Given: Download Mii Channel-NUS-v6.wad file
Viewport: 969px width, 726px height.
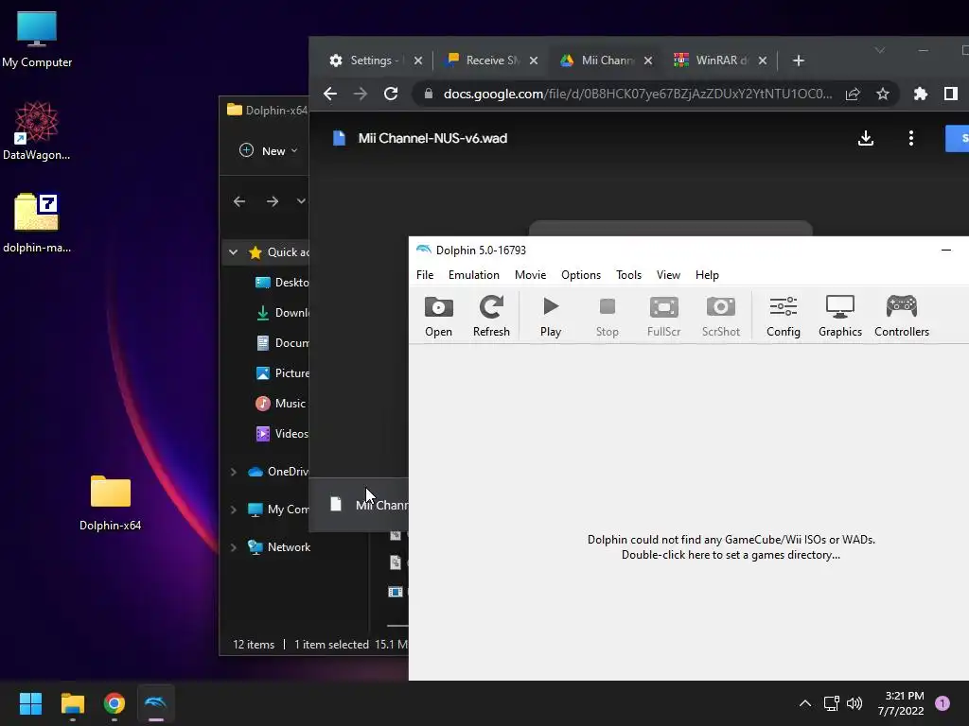Looking at the screenshot, I should pos(866,138).
